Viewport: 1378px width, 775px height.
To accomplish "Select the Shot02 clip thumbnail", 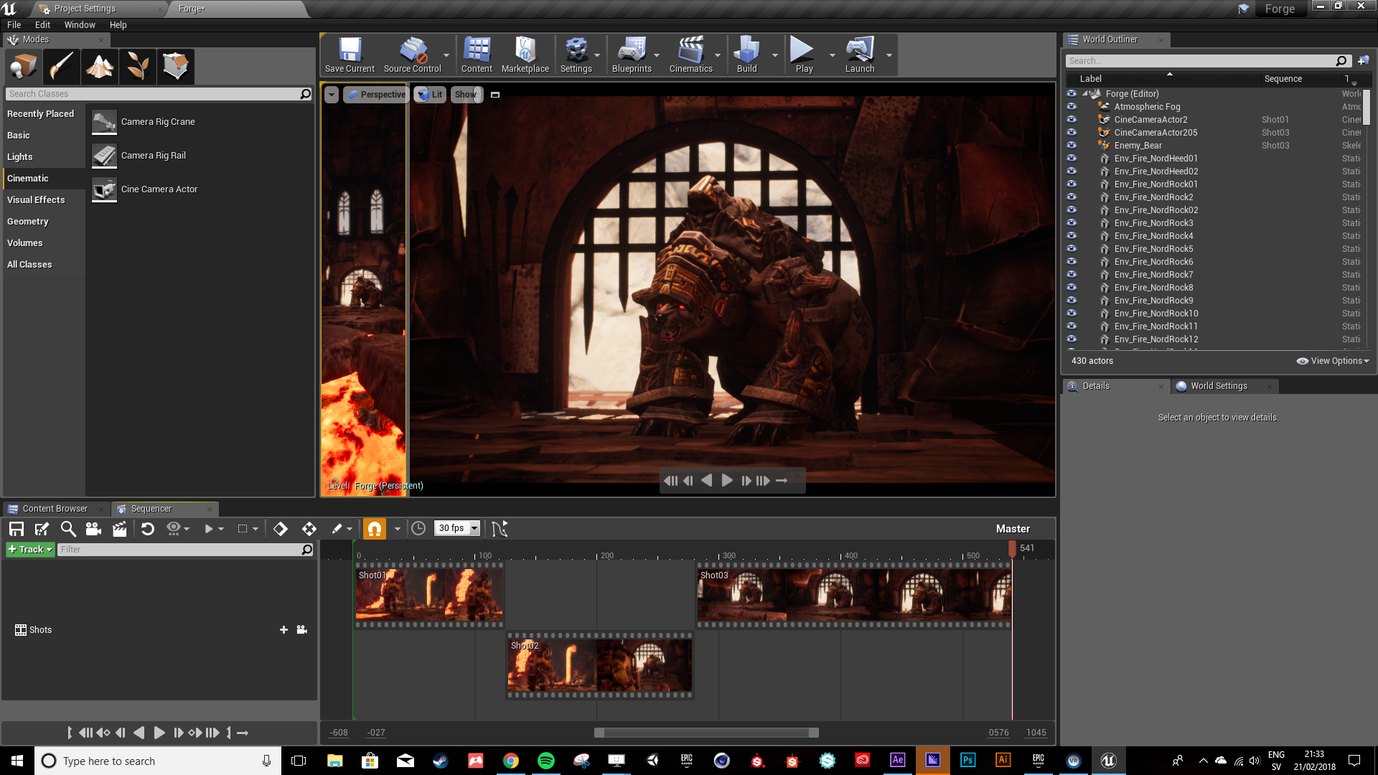I will point(600,666).
